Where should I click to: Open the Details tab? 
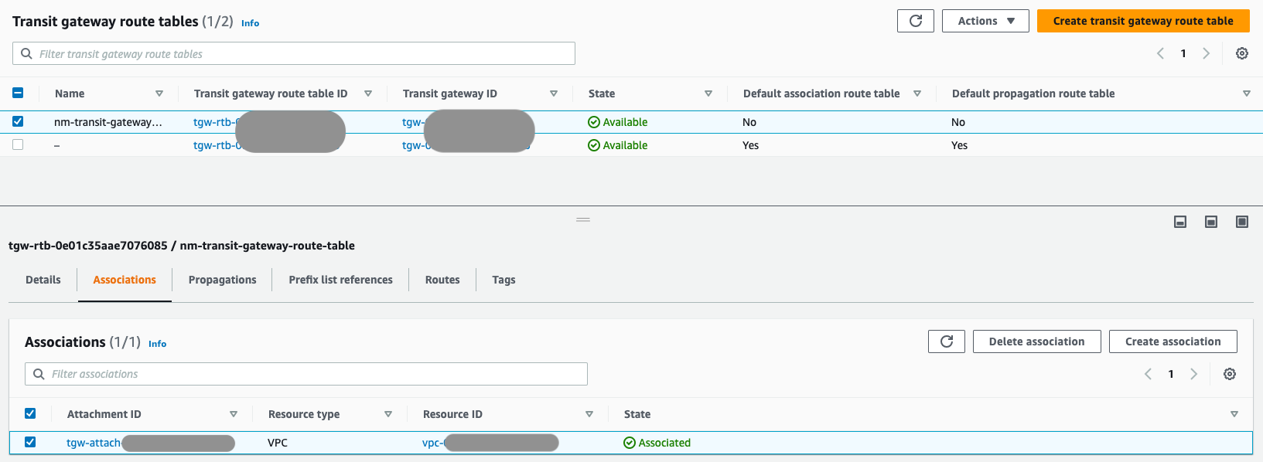pyautogui.click(x=43, y=280)
